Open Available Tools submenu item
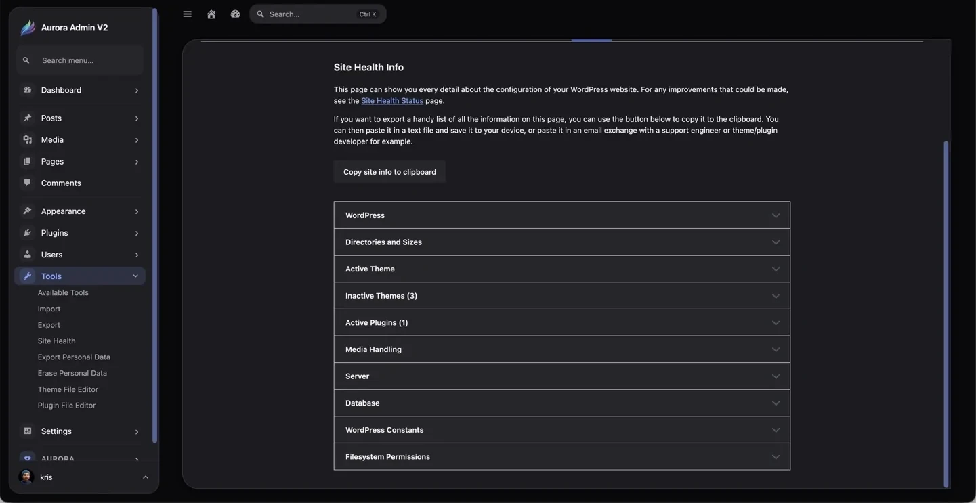 click(x=63, y=292)
